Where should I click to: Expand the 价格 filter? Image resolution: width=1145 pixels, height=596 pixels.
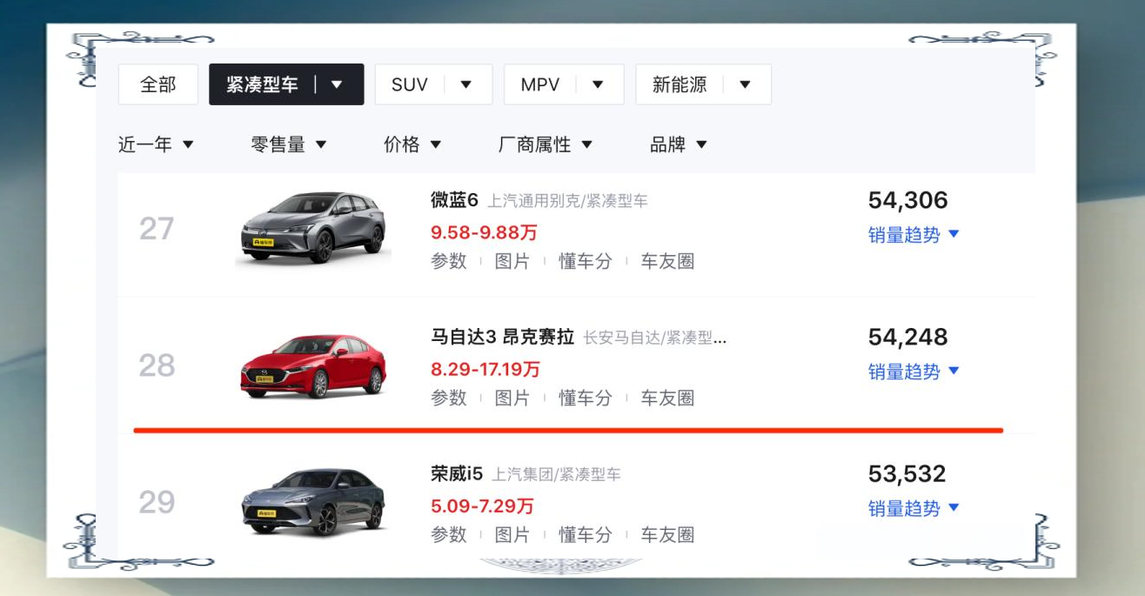coord(412,144)
